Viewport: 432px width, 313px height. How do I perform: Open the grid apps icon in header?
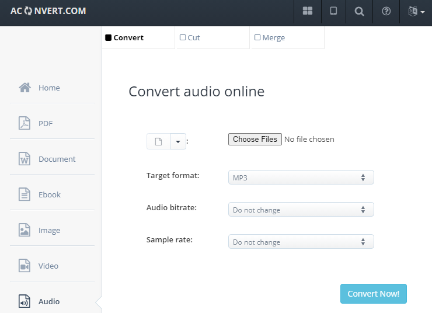point(308,11)
